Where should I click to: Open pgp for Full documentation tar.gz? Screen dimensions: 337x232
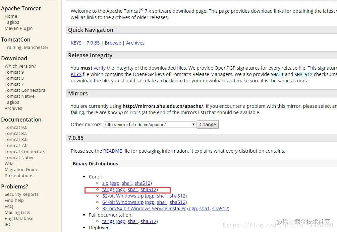pyautogui.click(x=121, y=222)
